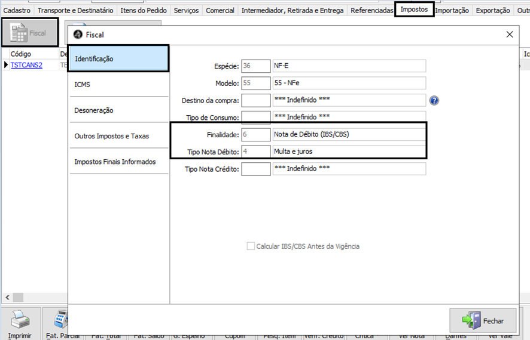Open the Exportação tab
This screenshot has width=530, height=340.
493,11
